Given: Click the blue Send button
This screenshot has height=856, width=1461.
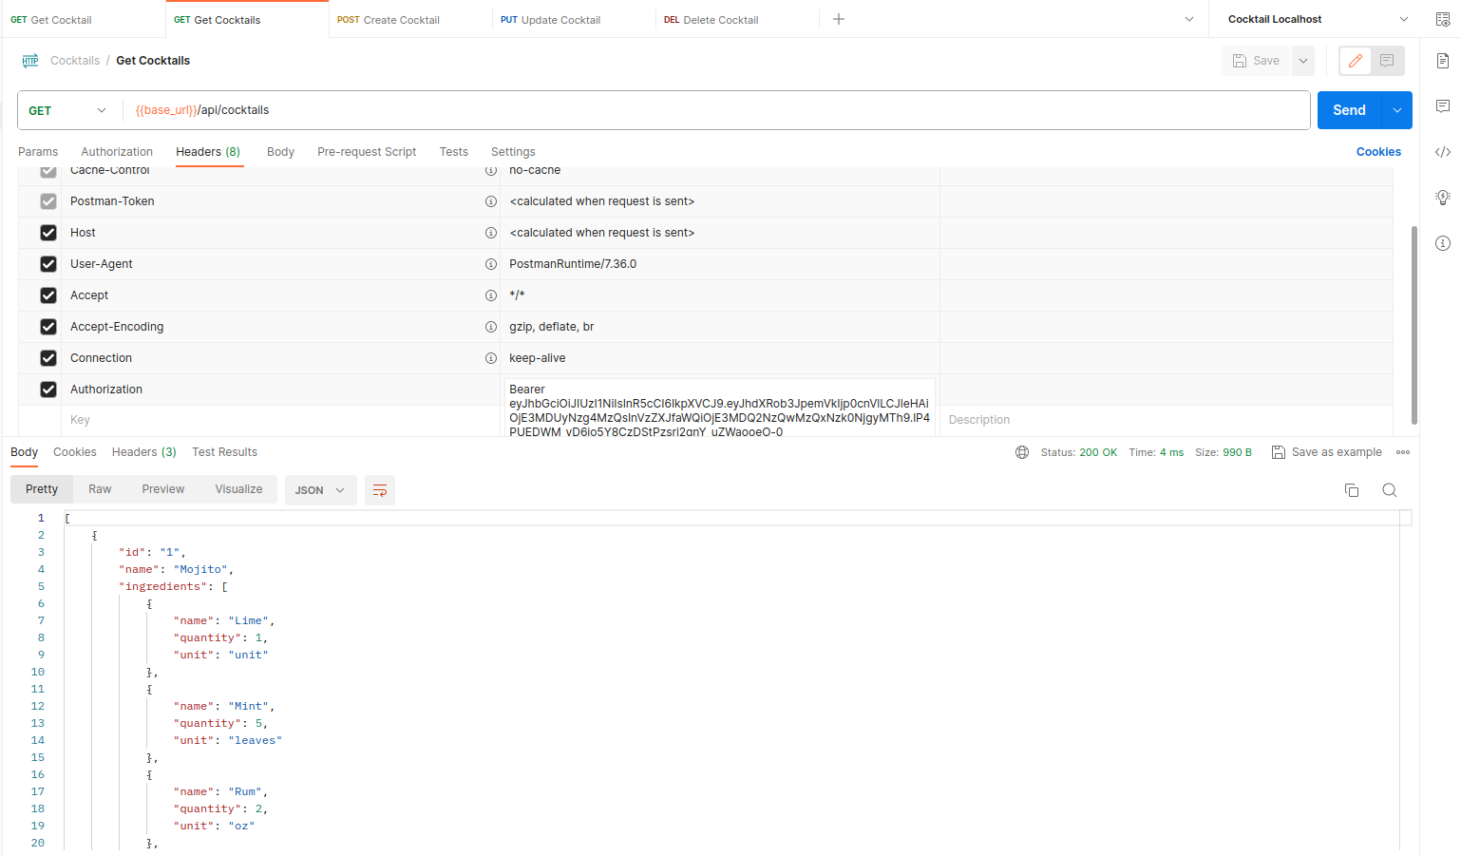Looking at the screenshot, I should pos(1349,110).
